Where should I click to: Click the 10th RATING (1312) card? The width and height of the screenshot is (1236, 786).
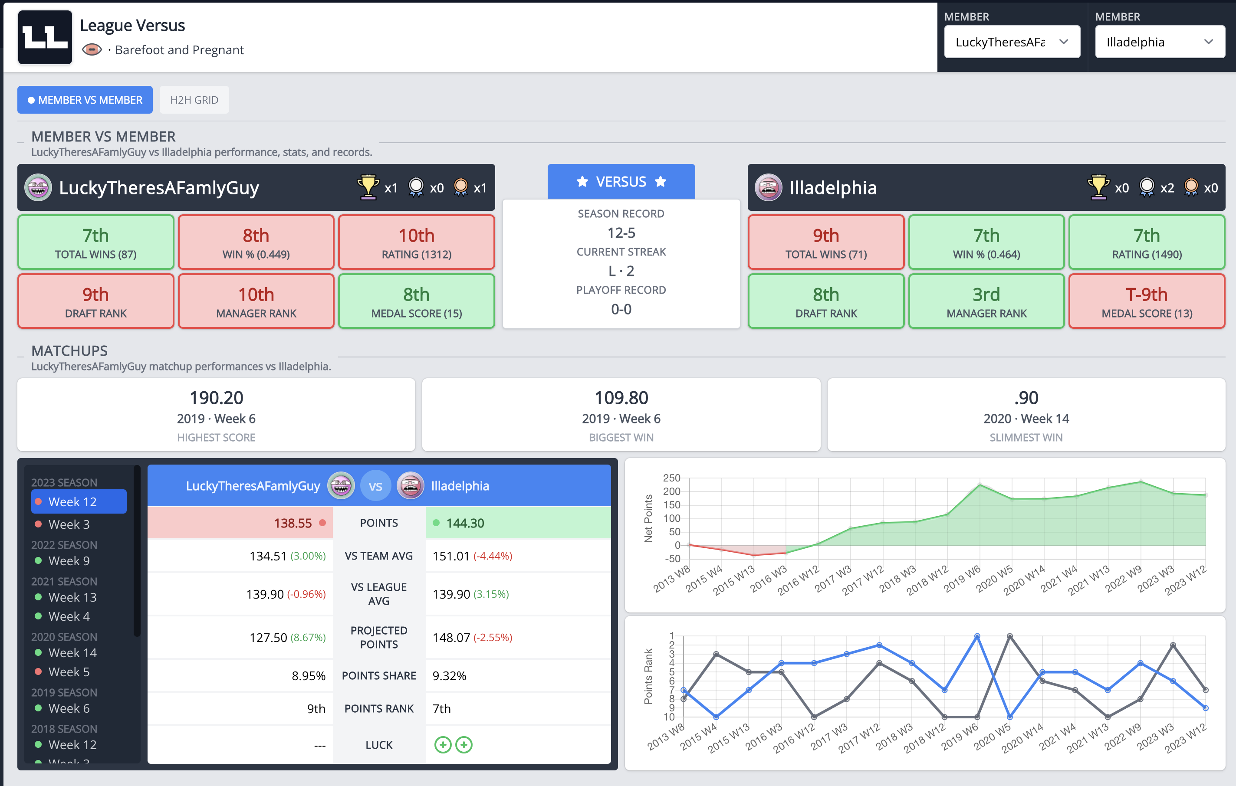417,242
